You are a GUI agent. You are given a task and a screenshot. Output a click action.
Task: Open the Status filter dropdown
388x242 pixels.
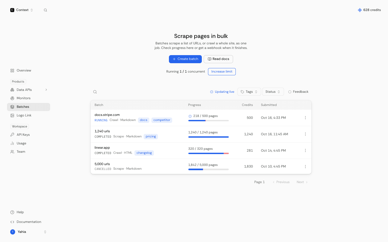coord(273,92)
